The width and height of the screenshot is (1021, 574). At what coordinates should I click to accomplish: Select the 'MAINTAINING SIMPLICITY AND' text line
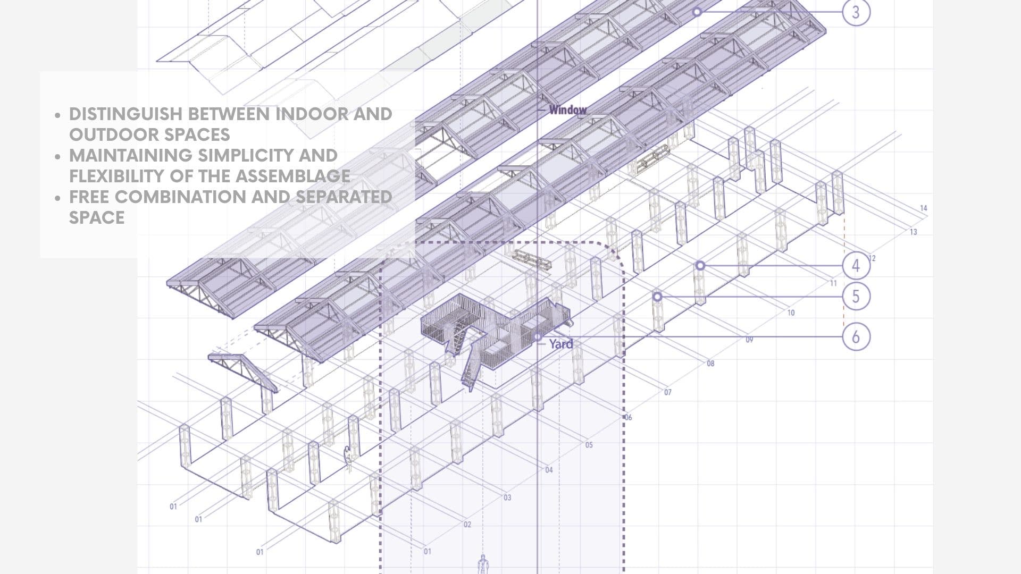coord(203,155)
